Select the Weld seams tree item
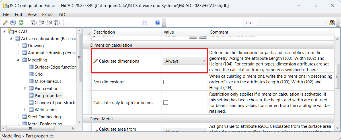This screenshot has width=341, height=140. (x=46, y=110)
